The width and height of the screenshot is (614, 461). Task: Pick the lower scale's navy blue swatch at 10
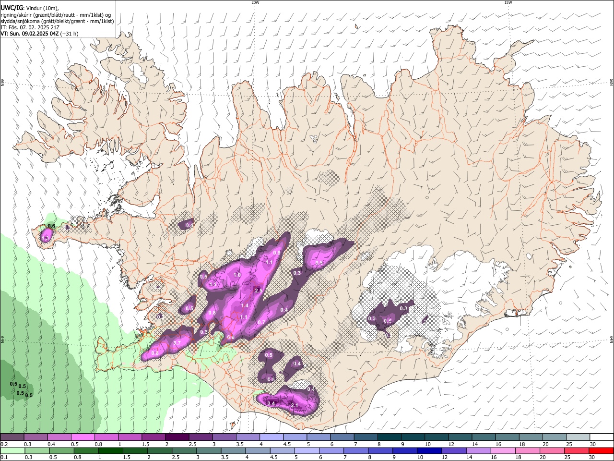click(429, 451)
